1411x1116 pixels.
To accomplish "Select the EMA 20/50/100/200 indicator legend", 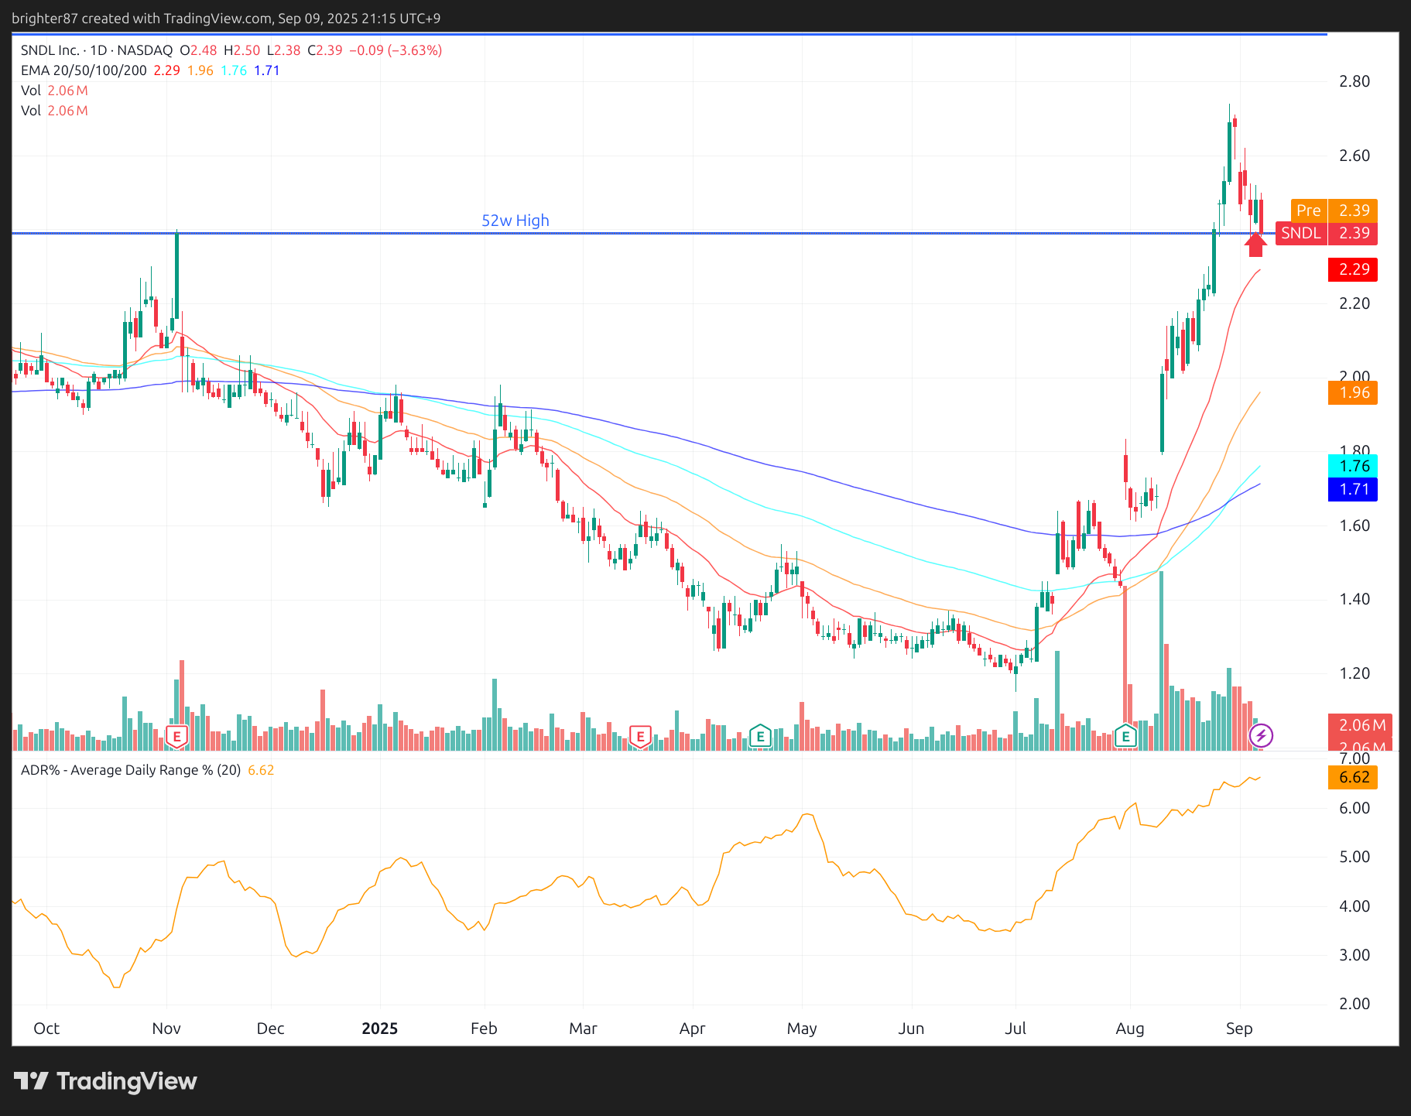I will coord(84,70).
